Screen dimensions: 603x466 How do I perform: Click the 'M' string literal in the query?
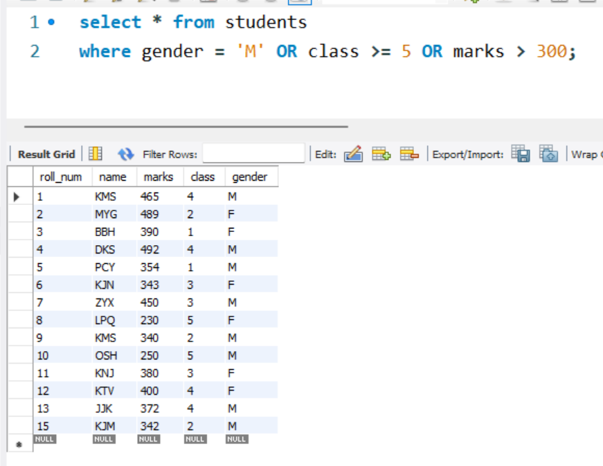pyautogui.click(x=251, y=51)
